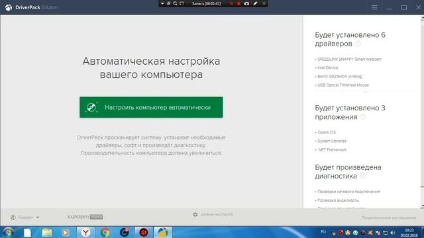
Task: Select .NET Framework entry
Action: [x=331, y=149]
